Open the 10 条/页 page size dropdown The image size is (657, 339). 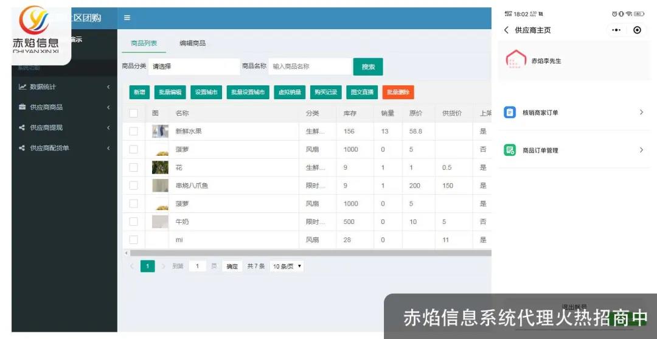(287, 267)
